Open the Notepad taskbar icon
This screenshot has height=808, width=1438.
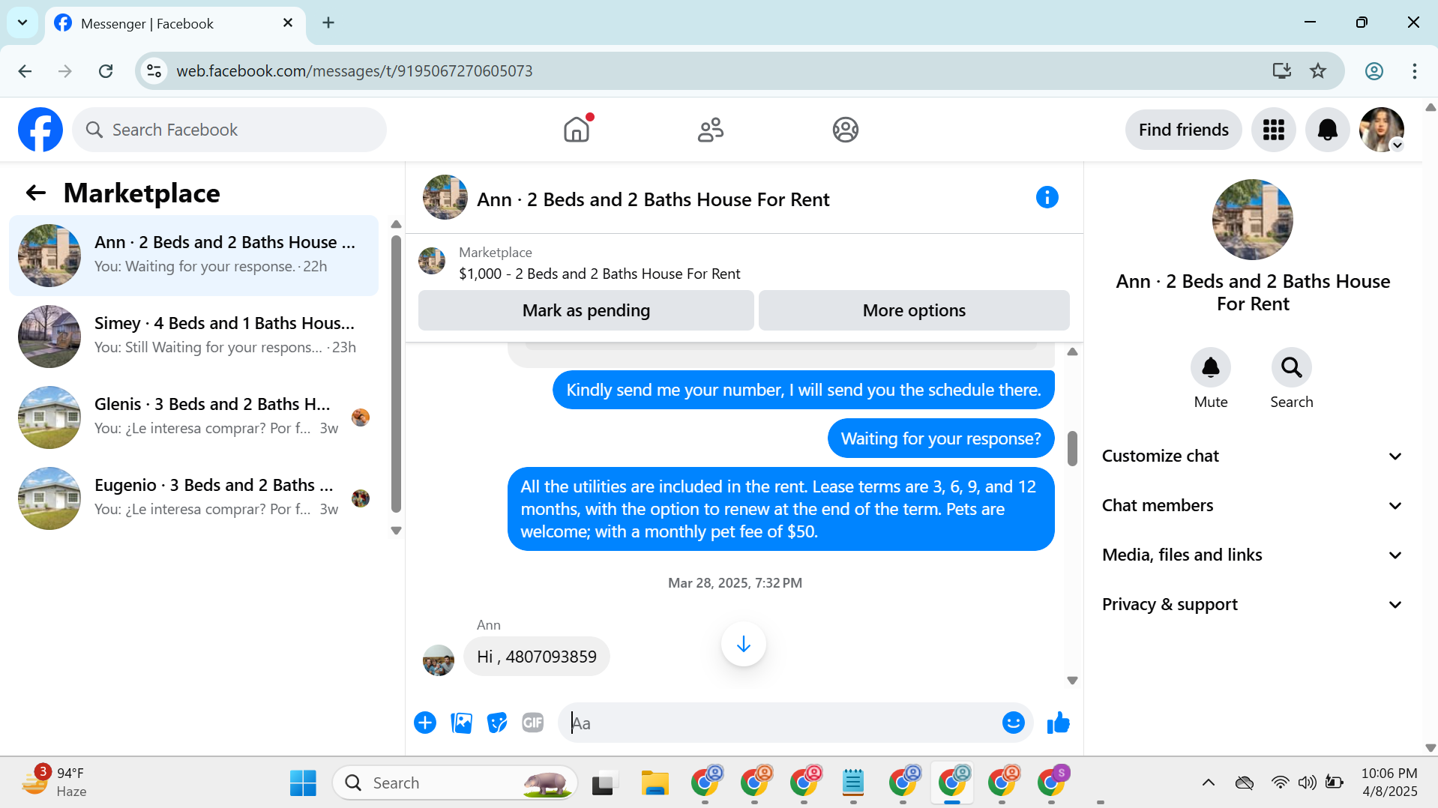pyautogui.click(x=852, y=783)
